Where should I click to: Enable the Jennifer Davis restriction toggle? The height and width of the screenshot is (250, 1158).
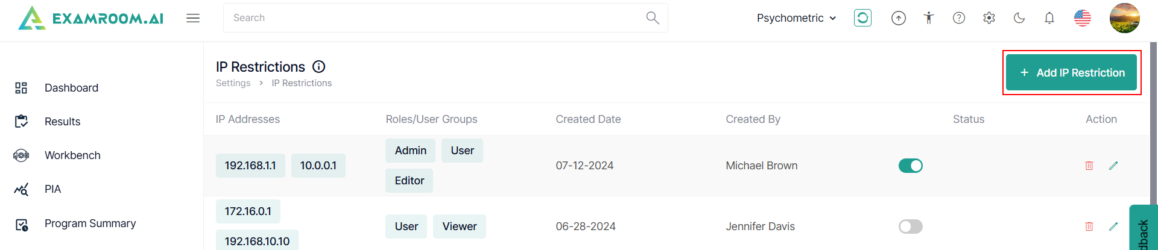(911, 227)
